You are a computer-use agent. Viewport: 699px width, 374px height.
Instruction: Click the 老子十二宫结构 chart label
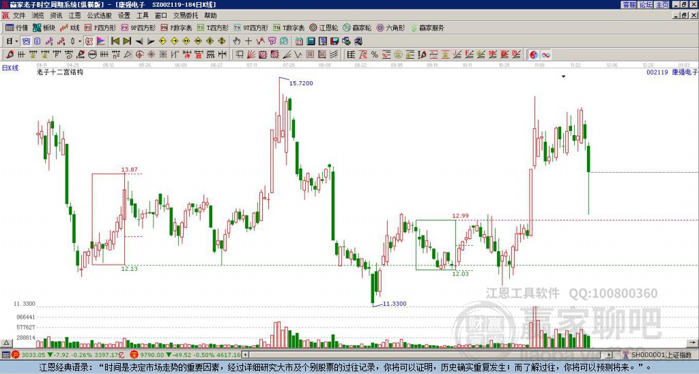pyautogui.click(x=60, y=72)
